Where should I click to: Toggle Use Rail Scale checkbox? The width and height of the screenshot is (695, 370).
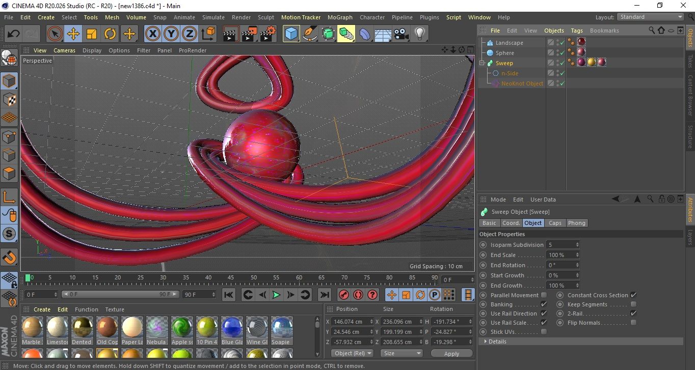coord(544,323)
